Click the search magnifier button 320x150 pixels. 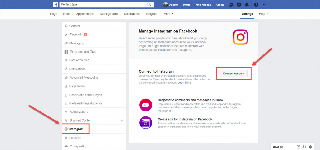click(x=149, y=4)
